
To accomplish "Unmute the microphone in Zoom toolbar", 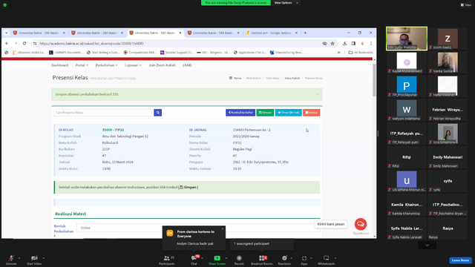I will (11, 260).
